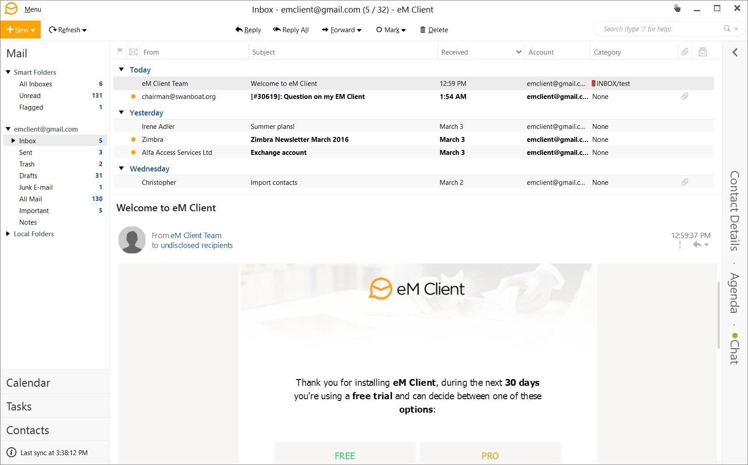Screen dimensions: 748x465
Task: Click the search magnifier icon
Action: tap(727, 29)
